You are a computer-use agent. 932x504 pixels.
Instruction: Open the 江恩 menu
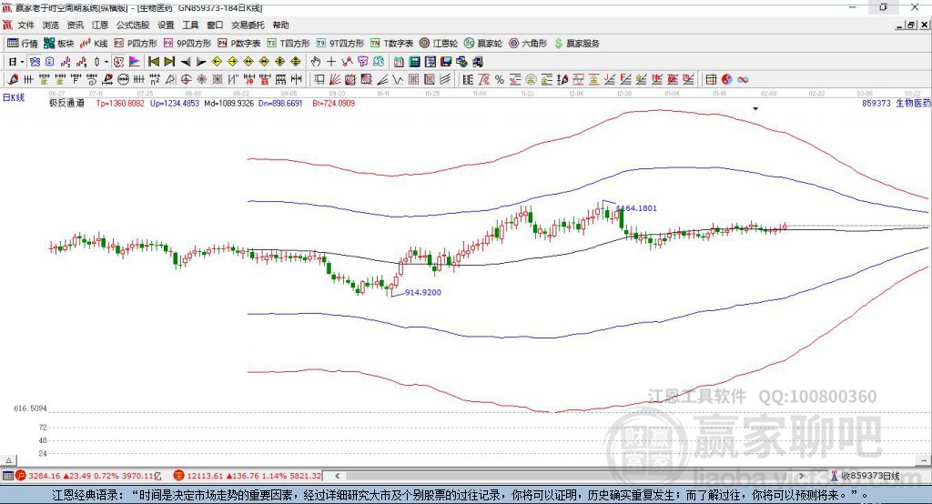(100, 25)
